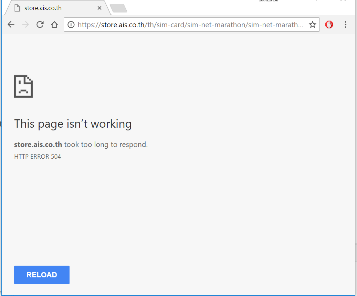357x296 pixels.
Task: Click the 'HTTP ERROR 504' text
Action: 38,157
